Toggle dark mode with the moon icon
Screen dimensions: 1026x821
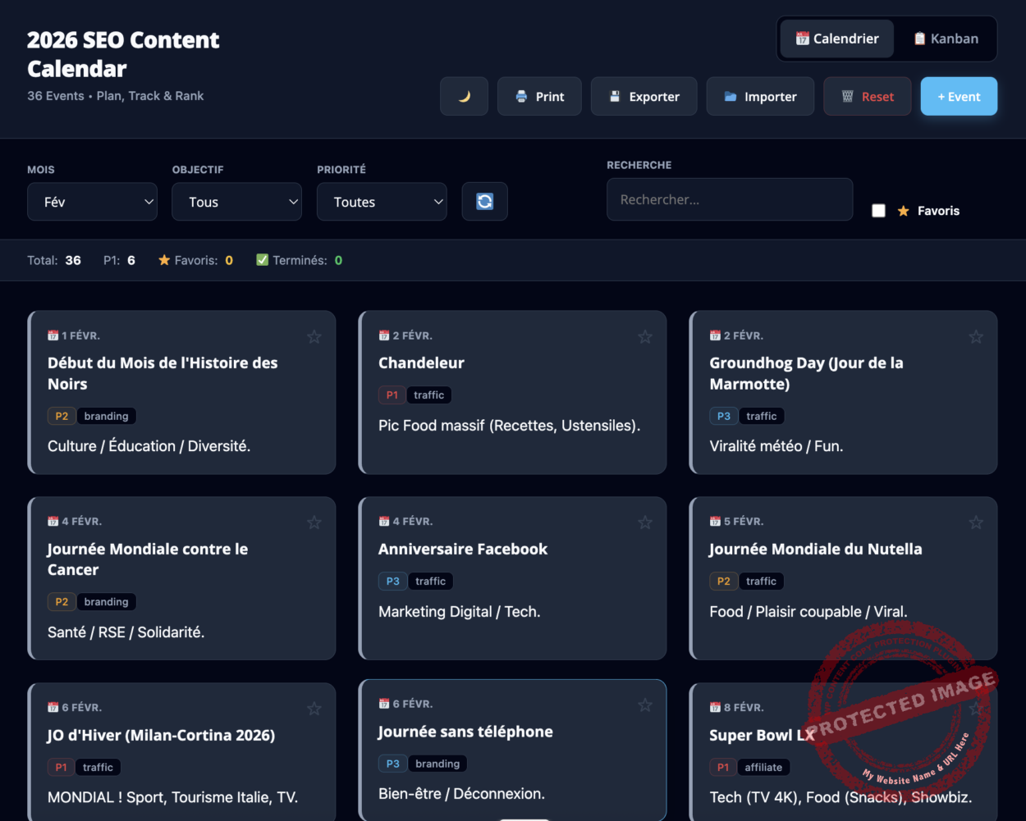click(x=464, y=96)
